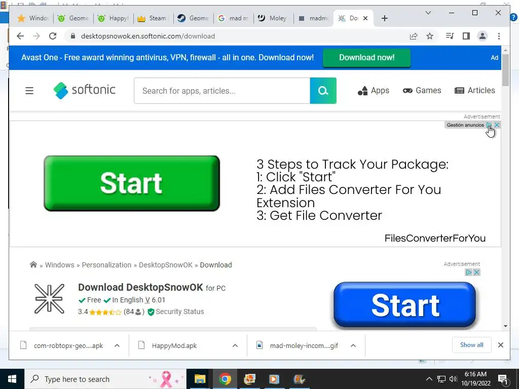Close the active Download tab
Image resolution: width=519 pixels, height=389 pixels.
point(365,18)
